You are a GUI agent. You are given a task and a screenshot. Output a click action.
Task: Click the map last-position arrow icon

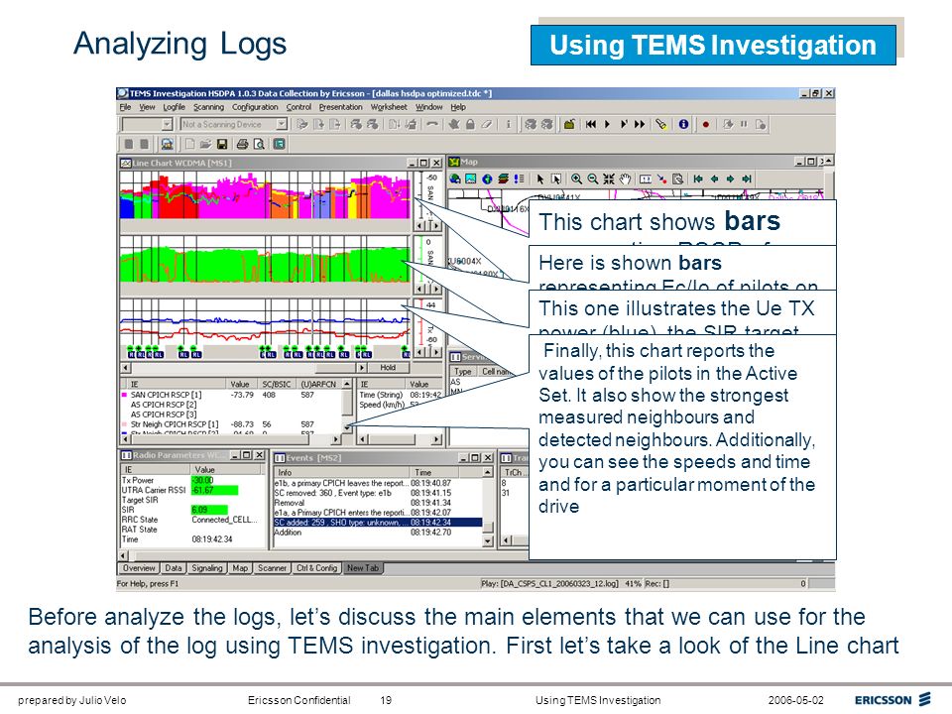tap(747, 179)
